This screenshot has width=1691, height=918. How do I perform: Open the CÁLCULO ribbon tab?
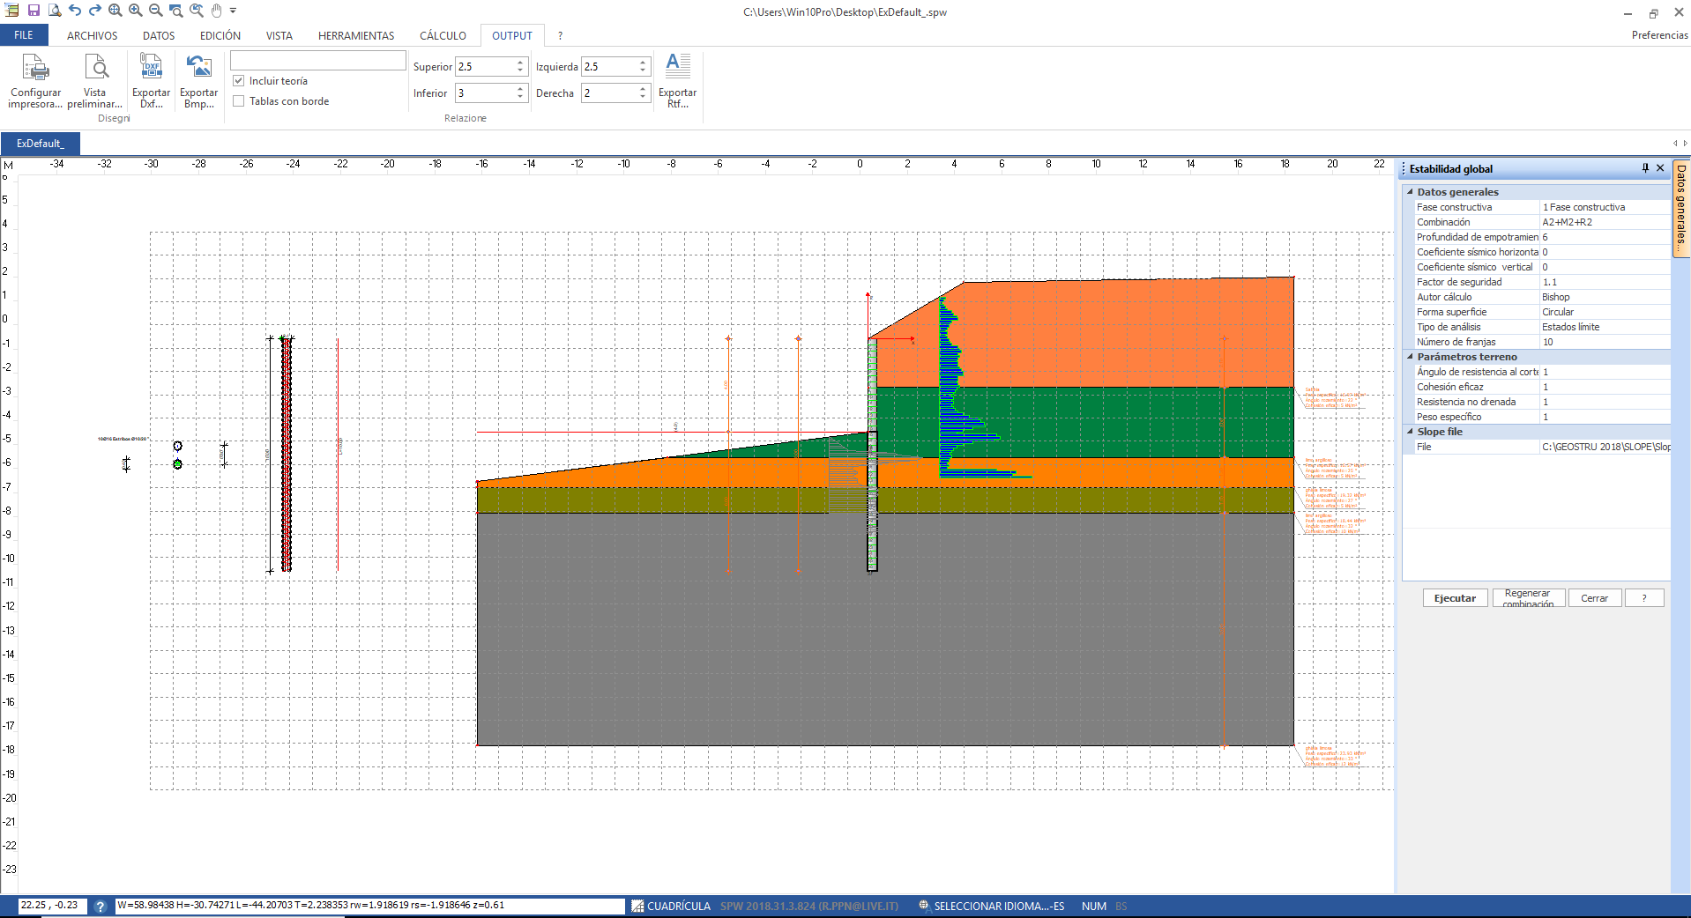click(x=443, y=36)
